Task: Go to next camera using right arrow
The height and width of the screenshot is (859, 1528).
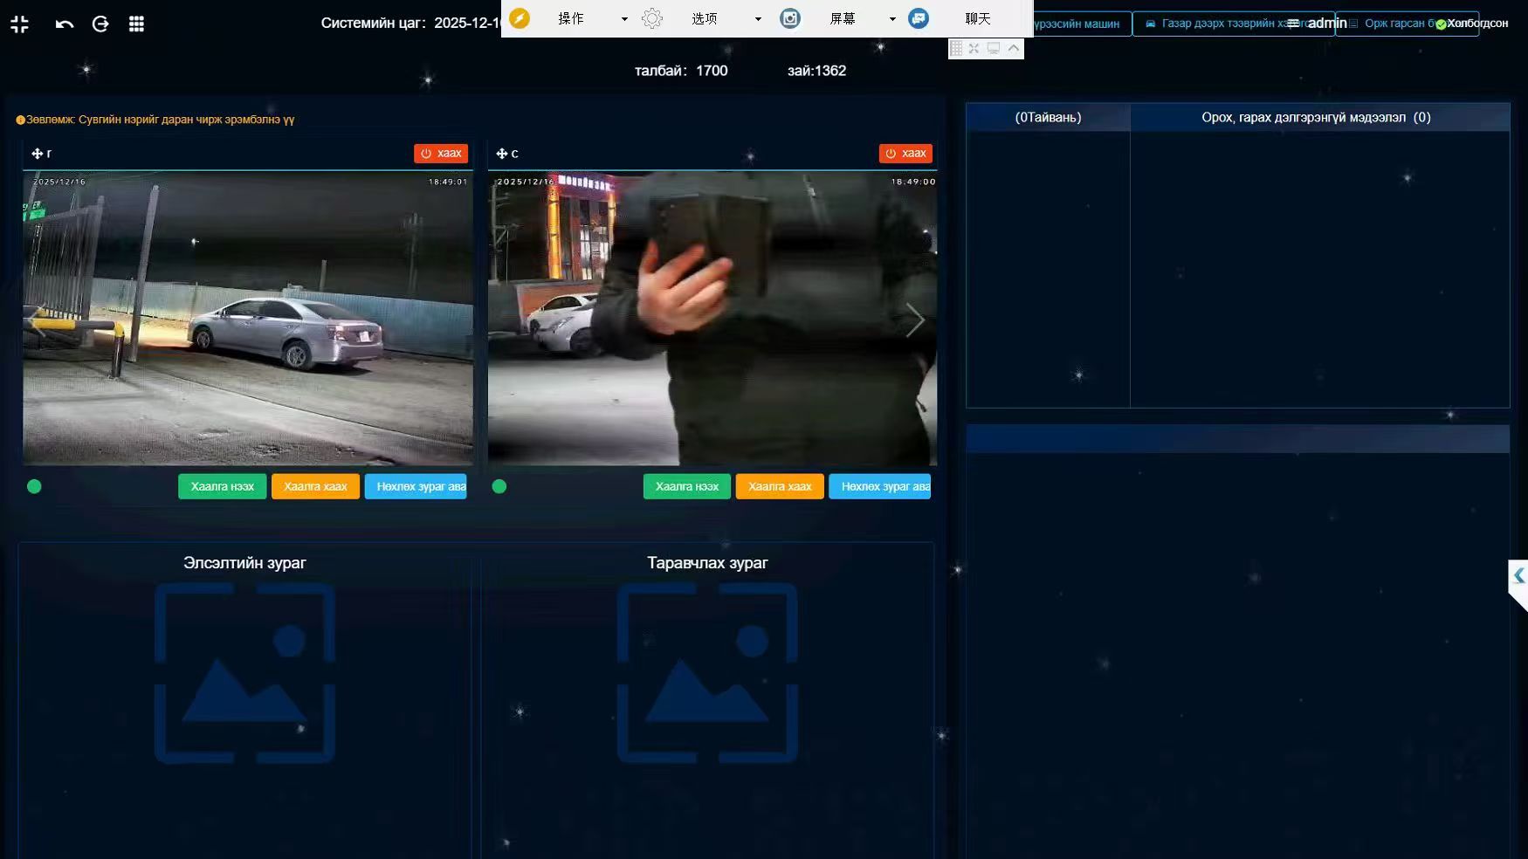Action: click(x=914, y=320)
